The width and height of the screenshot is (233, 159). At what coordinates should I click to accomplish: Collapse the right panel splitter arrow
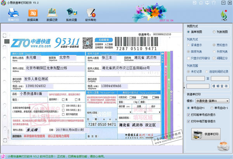(184, 88)
